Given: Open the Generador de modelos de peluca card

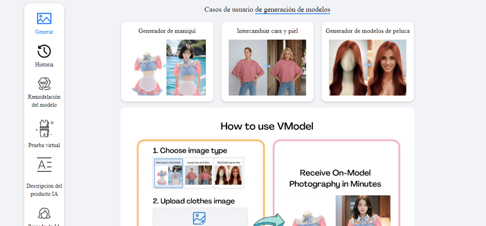Looking at the screenshot, I should (368, 62).
